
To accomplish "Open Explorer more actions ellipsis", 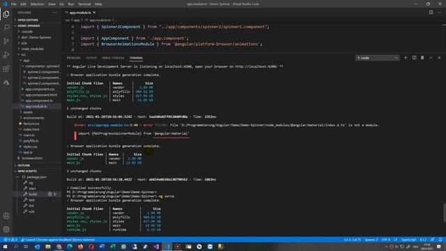I will [54, 13].
